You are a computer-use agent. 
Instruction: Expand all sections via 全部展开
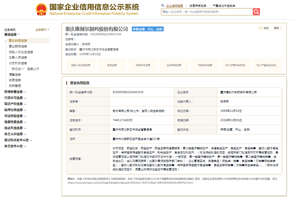coord(42,30)
